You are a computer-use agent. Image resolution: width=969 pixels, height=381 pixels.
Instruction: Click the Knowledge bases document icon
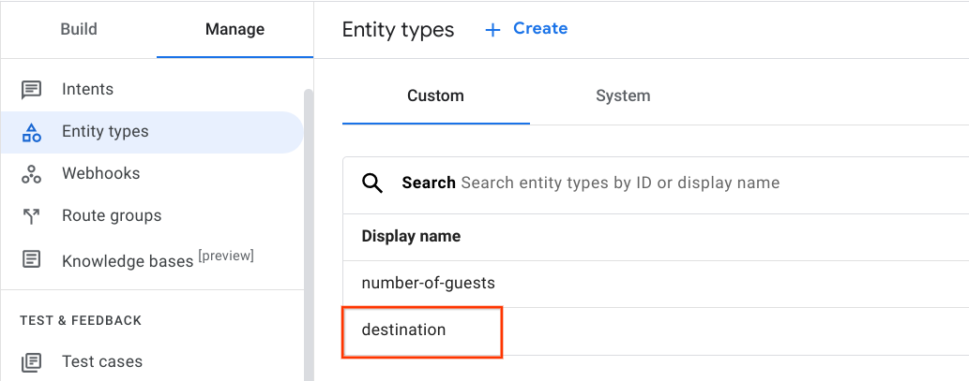tap(32, 259)
